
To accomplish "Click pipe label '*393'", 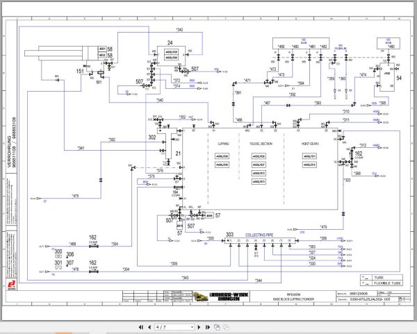I will 318,103.
